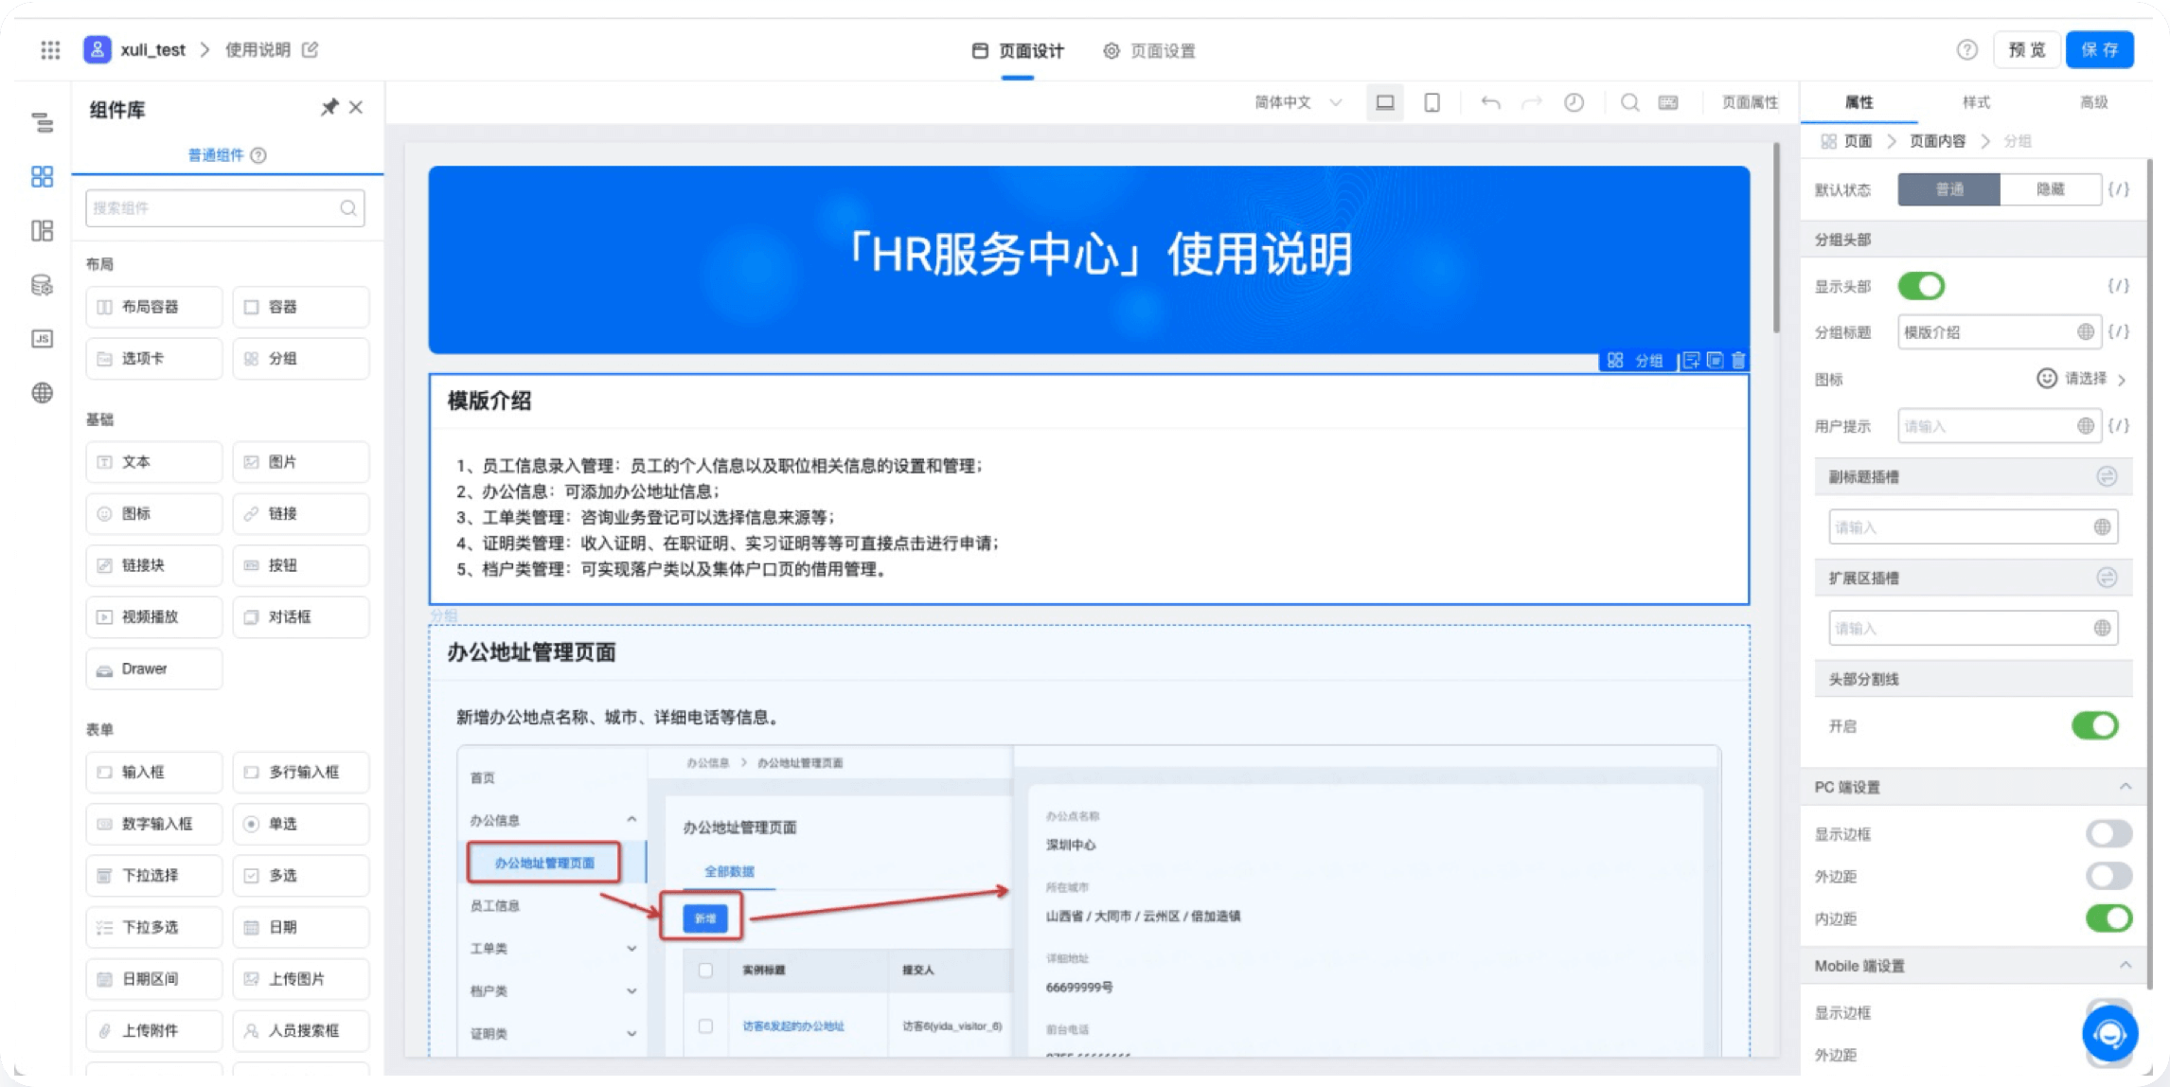The height and width of the screenshot is (1087, 2170).
Task: Switch to mobile device preview icon
Action: click(1432, 102)
